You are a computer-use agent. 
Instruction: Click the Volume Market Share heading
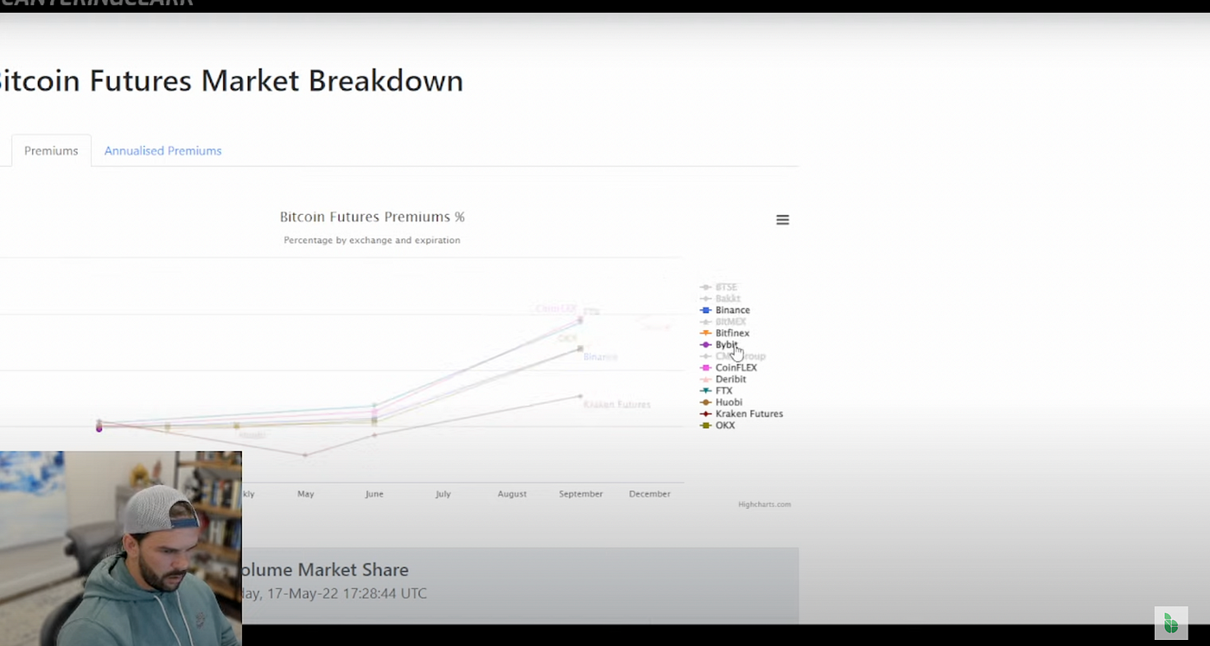point(326,570)
